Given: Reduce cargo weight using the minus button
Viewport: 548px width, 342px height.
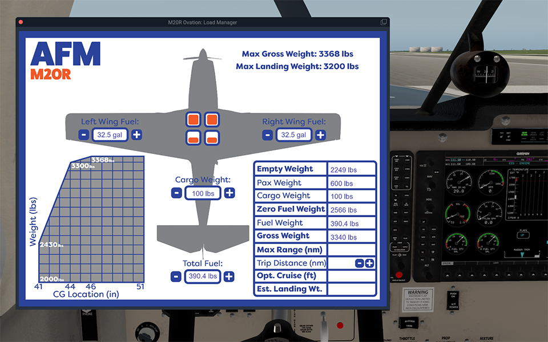Looking at the screenshot, I should (x=176, y=193).
